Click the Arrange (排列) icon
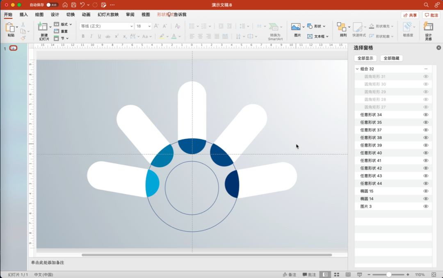 [x=341, y=27]
